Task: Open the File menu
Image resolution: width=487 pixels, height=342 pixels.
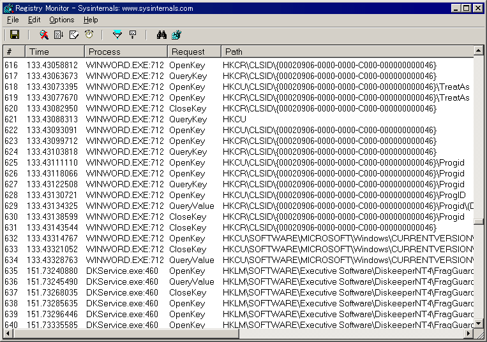Action: coord(13,20)
